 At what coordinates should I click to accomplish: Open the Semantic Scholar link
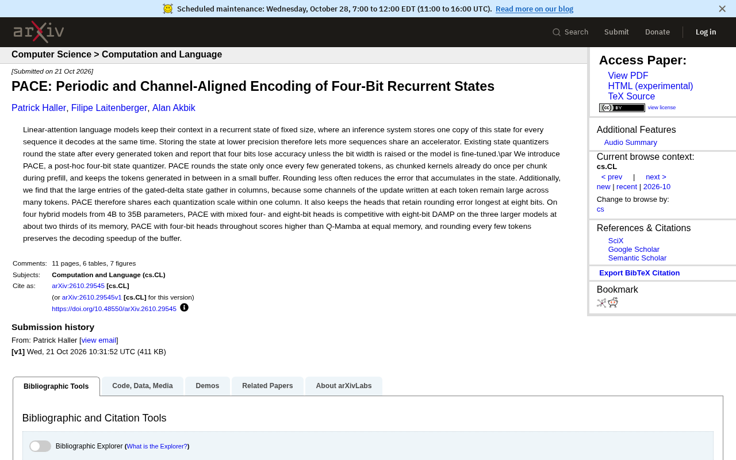pos(637,258)
